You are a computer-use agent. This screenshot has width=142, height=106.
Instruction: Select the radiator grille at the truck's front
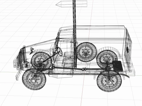[x=22, y=58]
